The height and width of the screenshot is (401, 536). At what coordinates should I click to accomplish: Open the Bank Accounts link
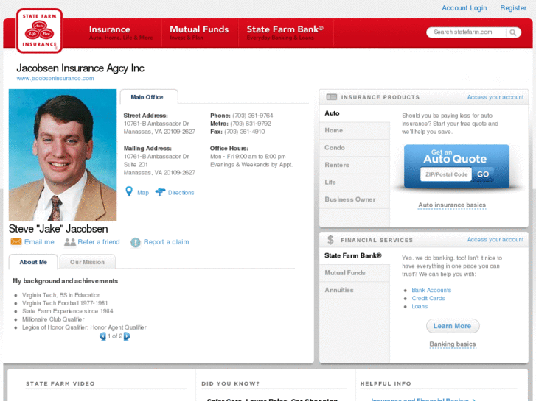click(x=431, y=290)
